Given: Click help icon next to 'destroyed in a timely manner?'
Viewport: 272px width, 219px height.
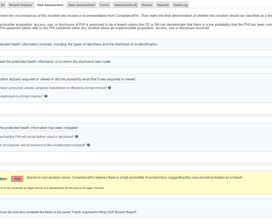Looking at the screenshot, I should coord(46,96).
